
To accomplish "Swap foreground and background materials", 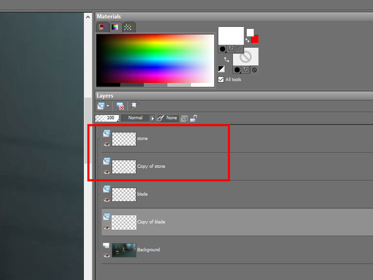I will click(226, 59).
